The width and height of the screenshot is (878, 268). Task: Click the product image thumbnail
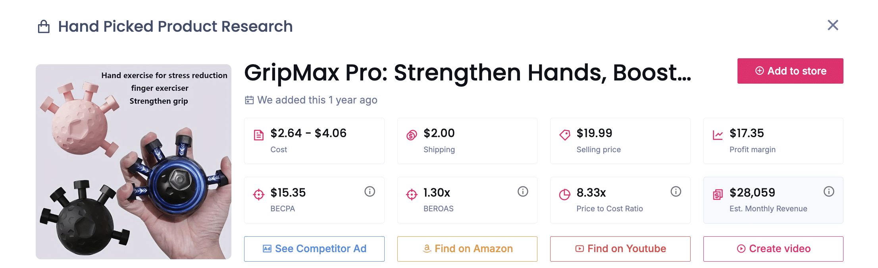pos(133,161)
